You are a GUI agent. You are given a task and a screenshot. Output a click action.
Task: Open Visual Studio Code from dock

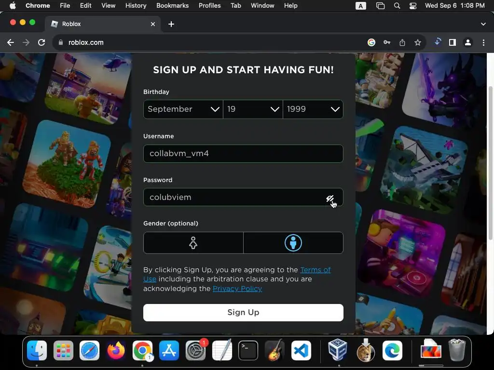point(301,351)
